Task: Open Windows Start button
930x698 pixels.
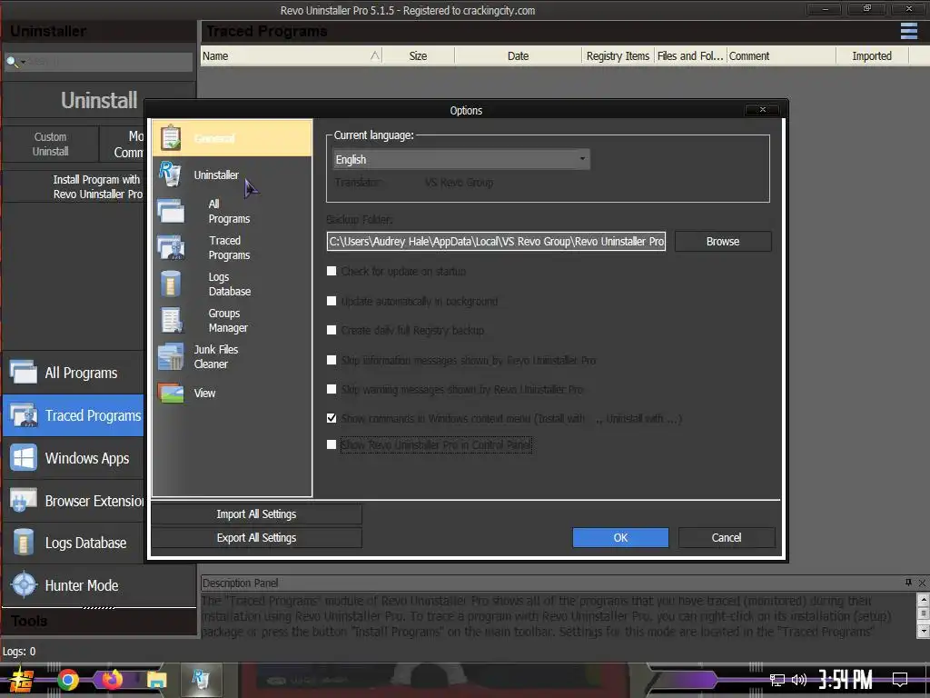Action: (x=21, y=680)
